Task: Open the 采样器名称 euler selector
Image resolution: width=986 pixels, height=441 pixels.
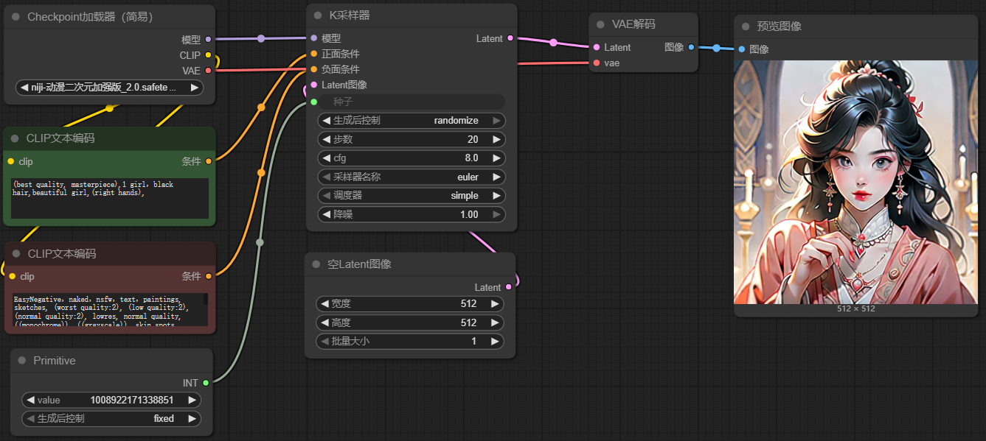Action: tap(412, 177)
